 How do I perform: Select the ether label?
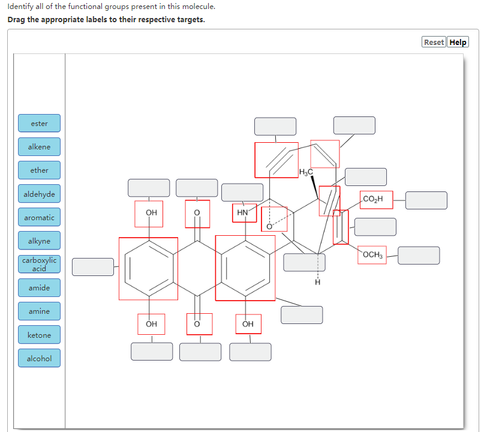pyautogui.click(x=39, y=170)
